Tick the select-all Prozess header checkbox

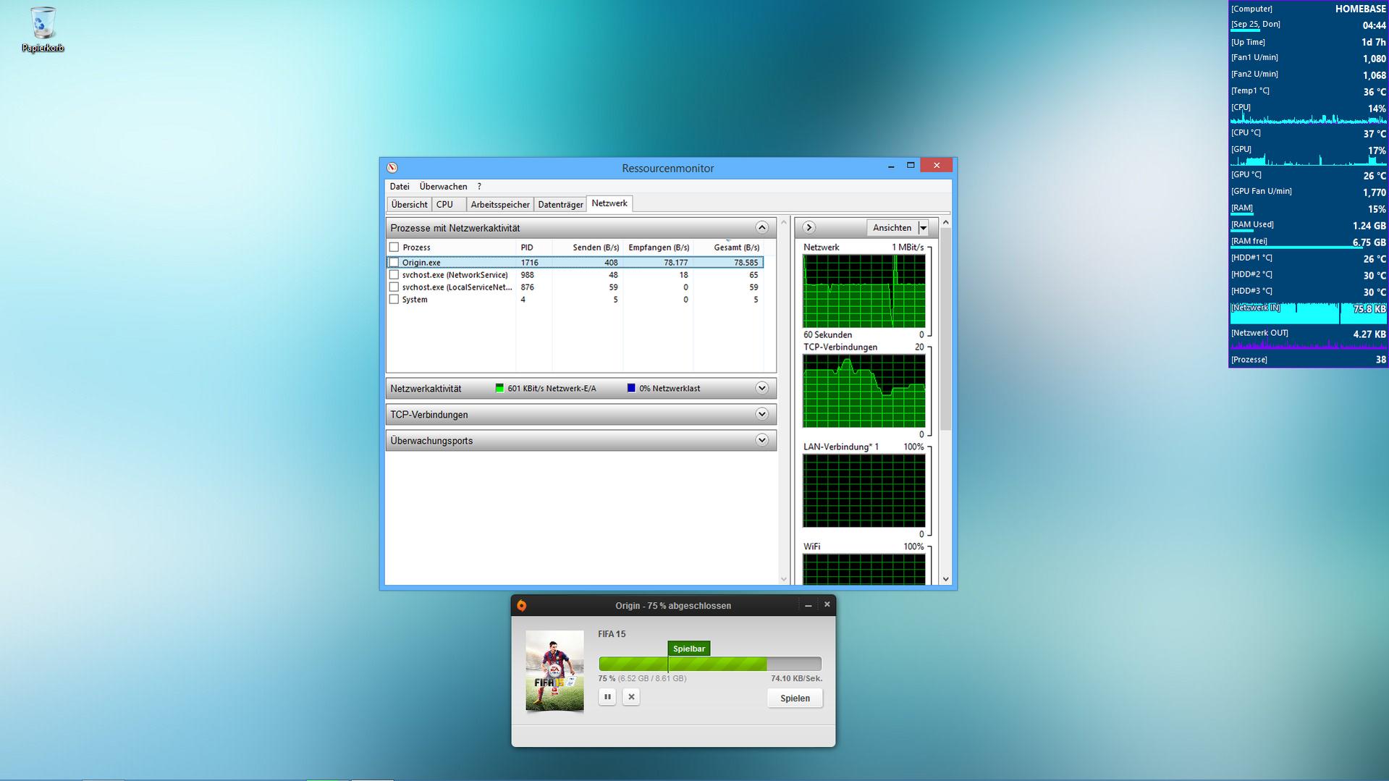point(394,248)
